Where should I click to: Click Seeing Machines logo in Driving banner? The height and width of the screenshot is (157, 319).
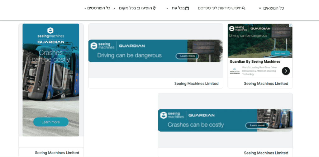[102, 46]
